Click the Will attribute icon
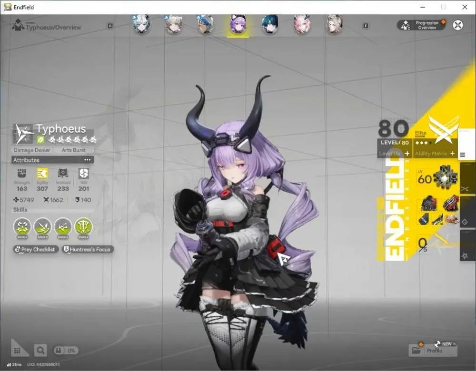 (x=84, y=174)
